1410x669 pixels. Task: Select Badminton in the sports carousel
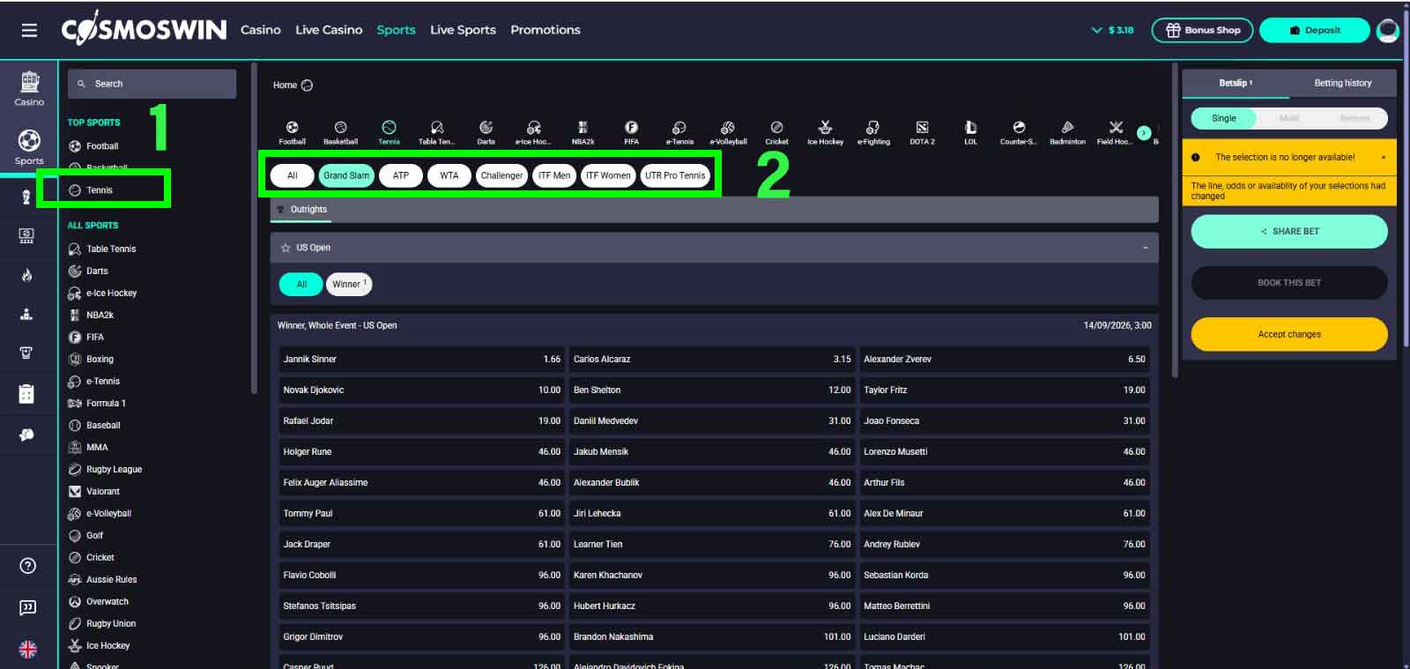click(1067, 132)
